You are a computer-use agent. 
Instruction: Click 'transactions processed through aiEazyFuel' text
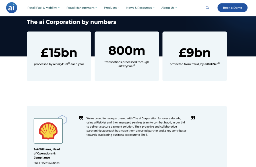pyautogui.click(x=127, y=64)
